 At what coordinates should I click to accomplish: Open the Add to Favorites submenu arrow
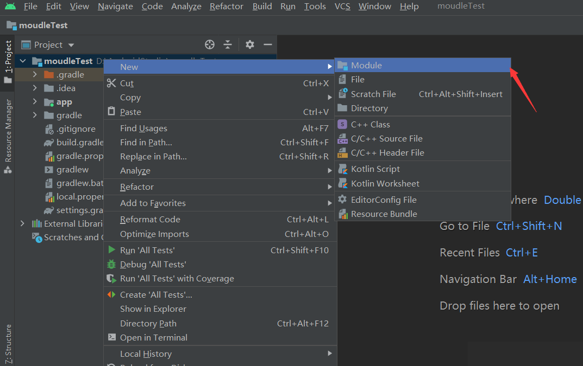(x=330, y=203)
